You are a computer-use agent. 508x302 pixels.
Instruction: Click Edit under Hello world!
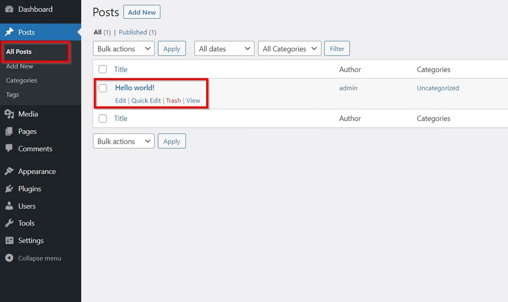tap(120, 100)
